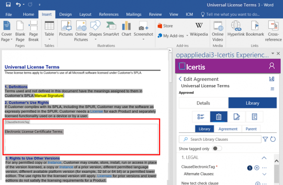Image resolution: width=283 pixels, height=185 pixels.
Task: Open more options for ClauseElectronicTag
Action: pyautogui.click(x=264, y=168)
